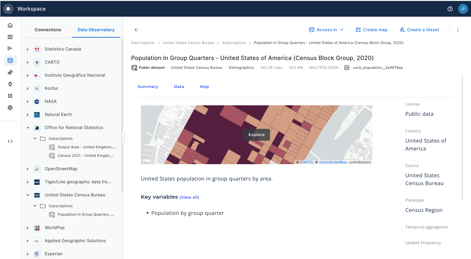
Task: Click the help question mark icon
Action: pyautogui.click(x=450, y=9)
